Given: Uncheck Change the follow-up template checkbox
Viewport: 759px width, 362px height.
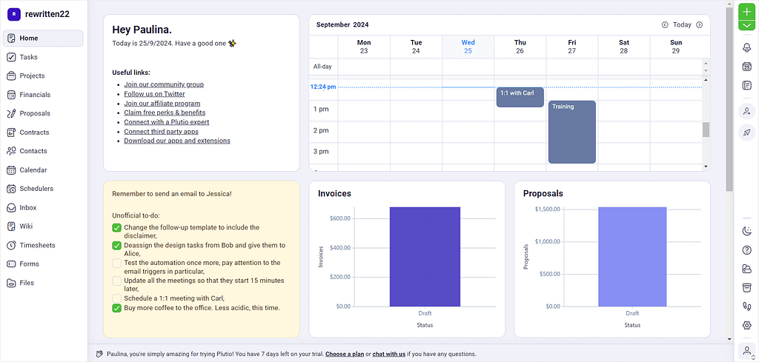Looking at the screenshot, I should pyautogui.click(x=116, y=228).
